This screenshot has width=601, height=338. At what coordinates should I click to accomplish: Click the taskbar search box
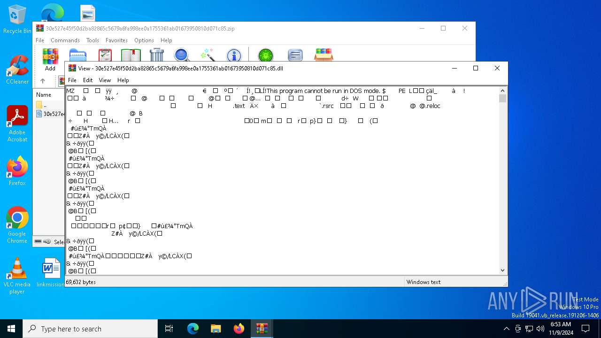(90, 329)
